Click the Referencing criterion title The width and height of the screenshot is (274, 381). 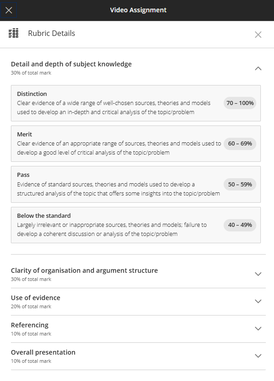pyautogui.click(x=29, y=325)
